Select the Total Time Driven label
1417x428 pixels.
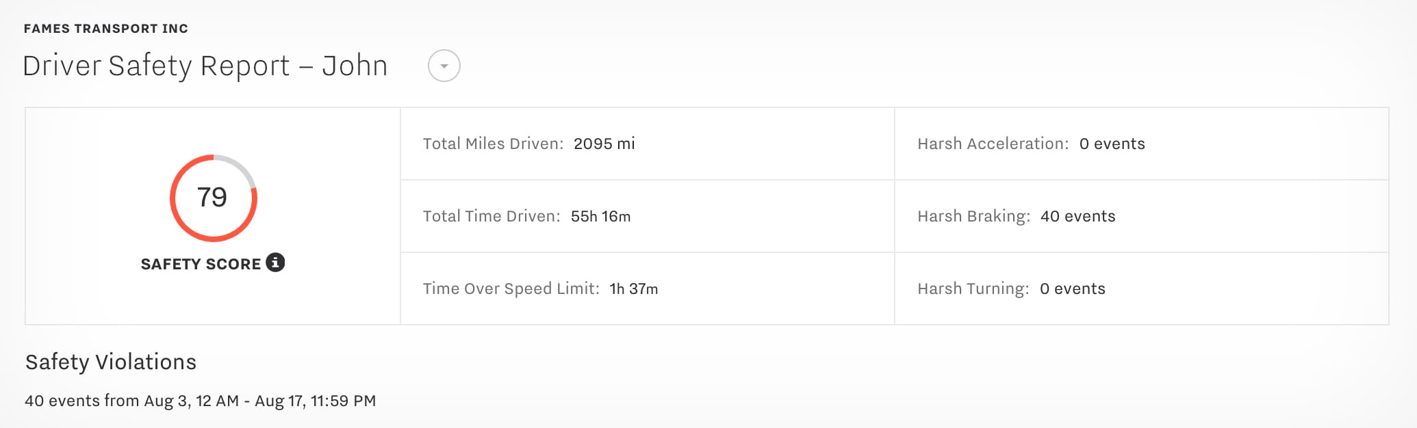click(x=491, y=216)
